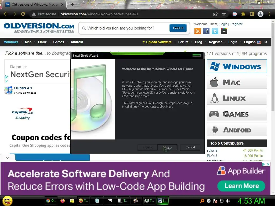Click contributor PKO17
The width and height of the screenshot is (275, 206).
(212, 156)
